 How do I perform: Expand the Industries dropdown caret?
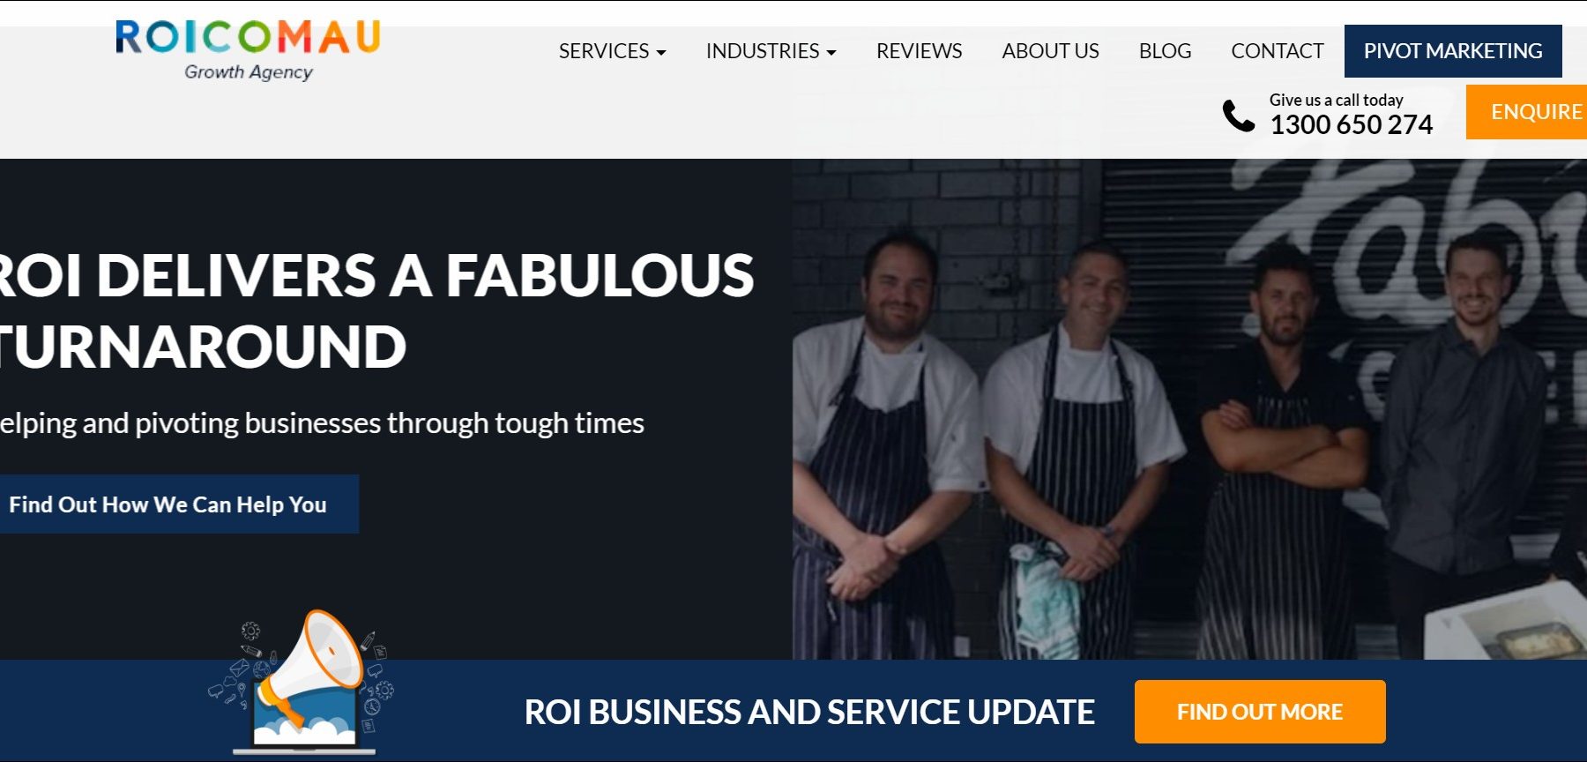(x=831, y=53)
